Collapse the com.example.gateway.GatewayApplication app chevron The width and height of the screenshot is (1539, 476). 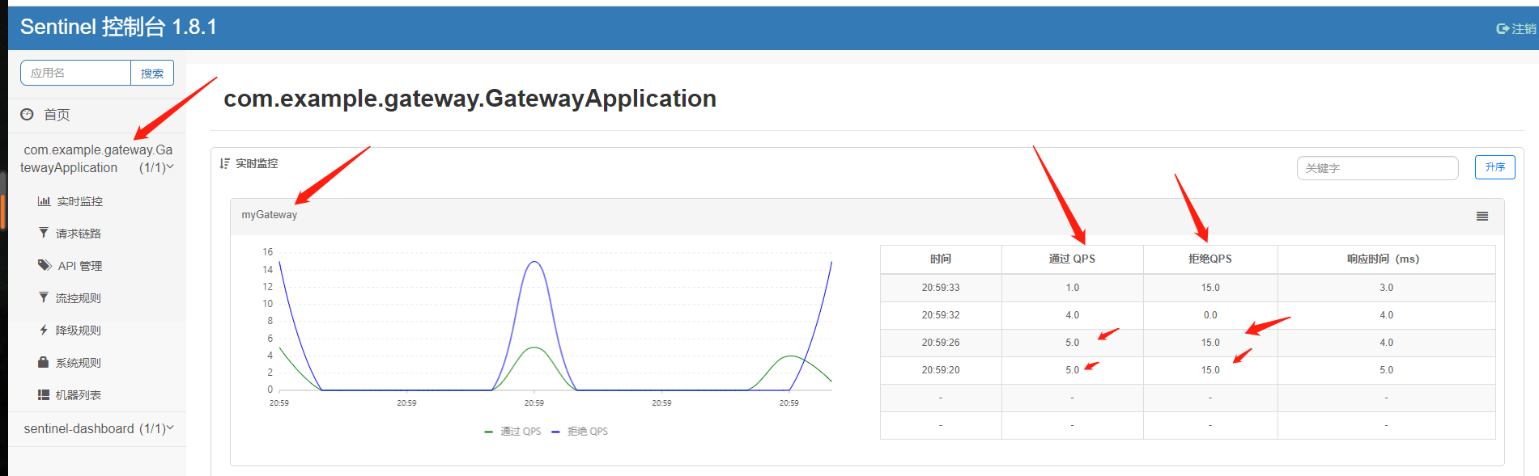pyautogui.click(x=170, y=167)
